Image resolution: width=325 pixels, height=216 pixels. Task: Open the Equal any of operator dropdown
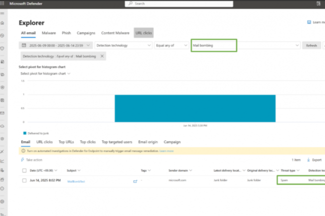pyautogui.click(x=171, y=45)
